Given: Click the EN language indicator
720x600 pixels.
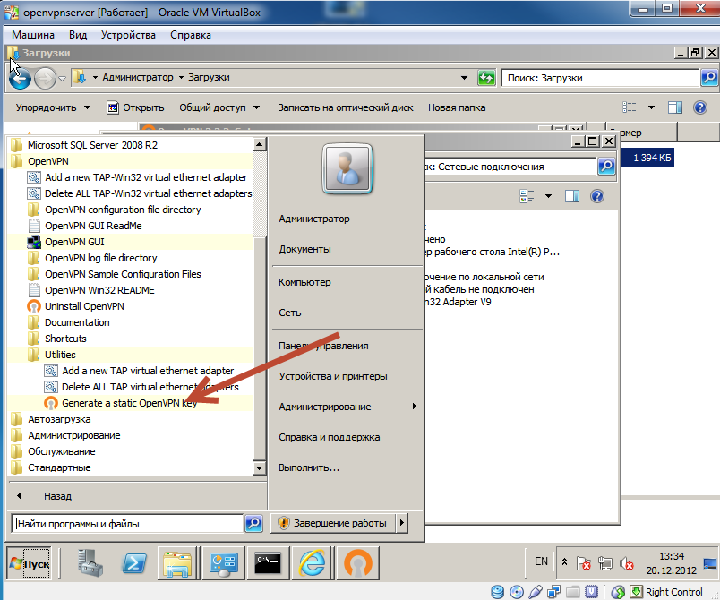Looking at the screenshot, I should [541, 561].
